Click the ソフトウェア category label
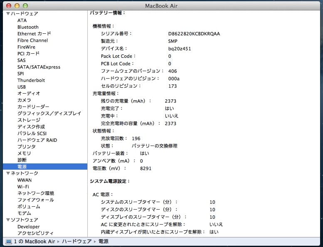The width and height of the screenshot is (323, 247). (x=24, y=220)
